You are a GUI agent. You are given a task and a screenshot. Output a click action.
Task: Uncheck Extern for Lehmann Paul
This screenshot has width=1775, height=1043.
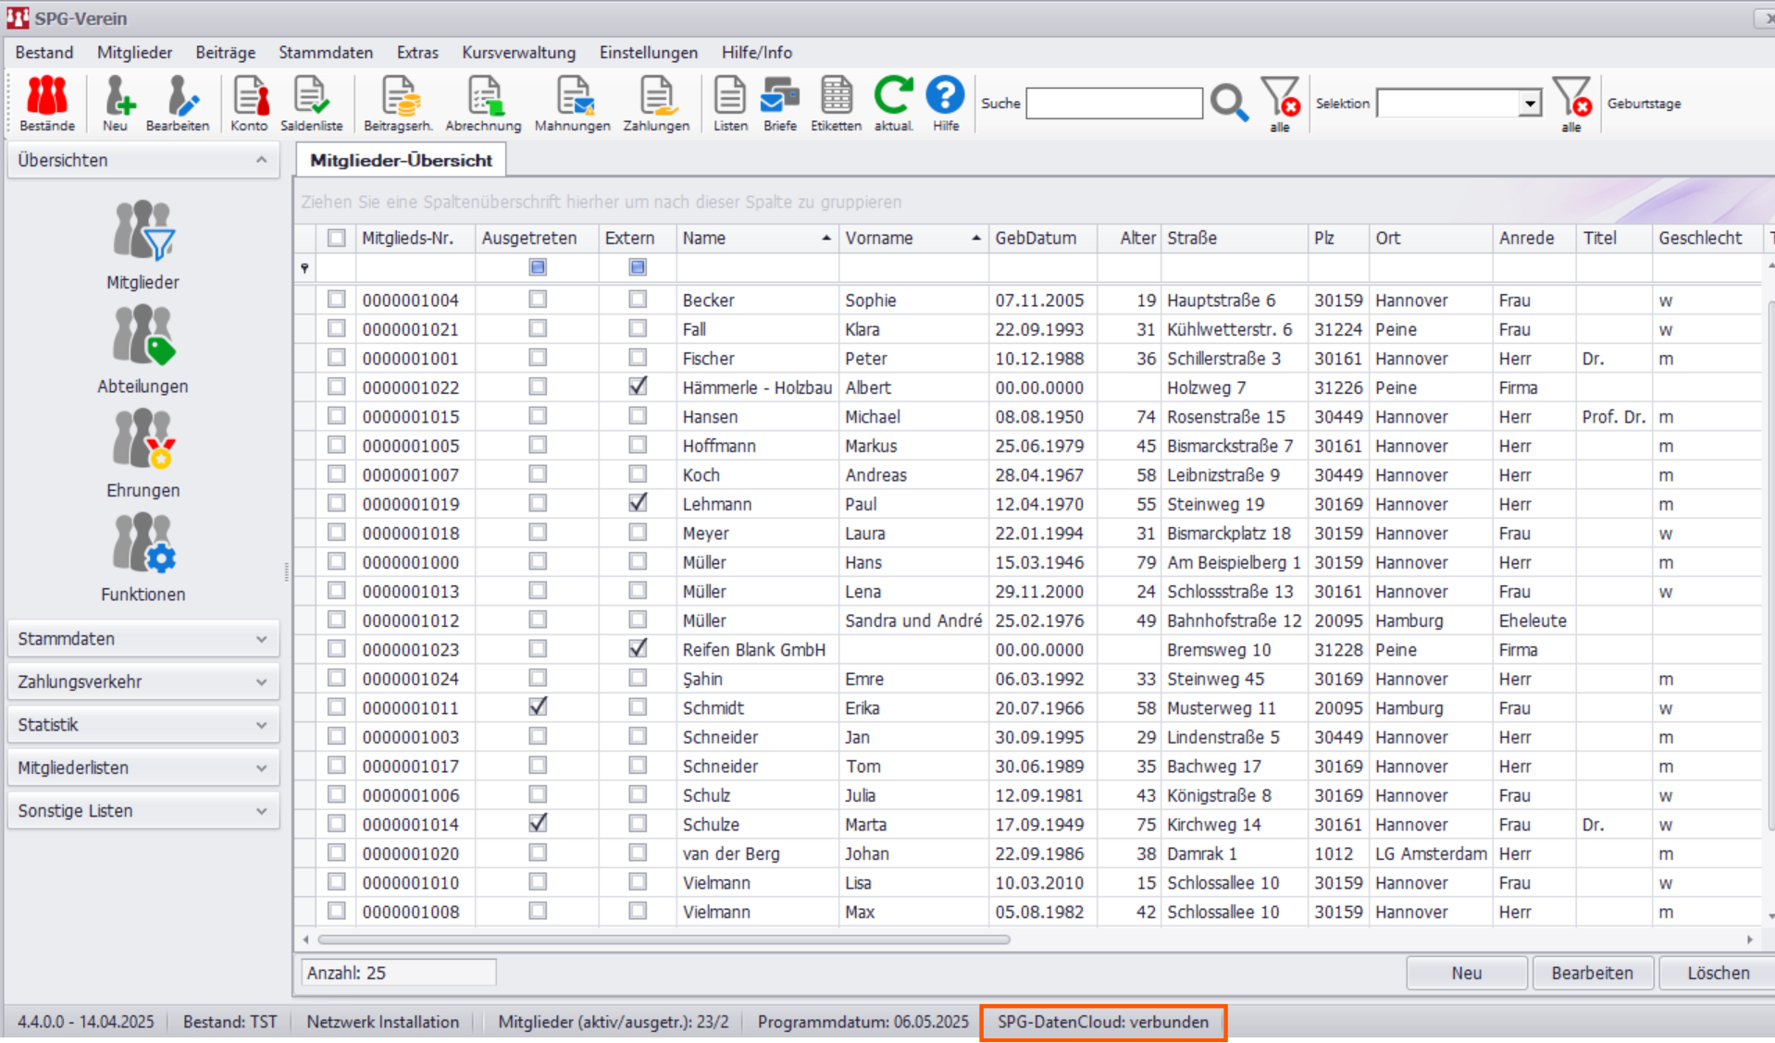638,503
